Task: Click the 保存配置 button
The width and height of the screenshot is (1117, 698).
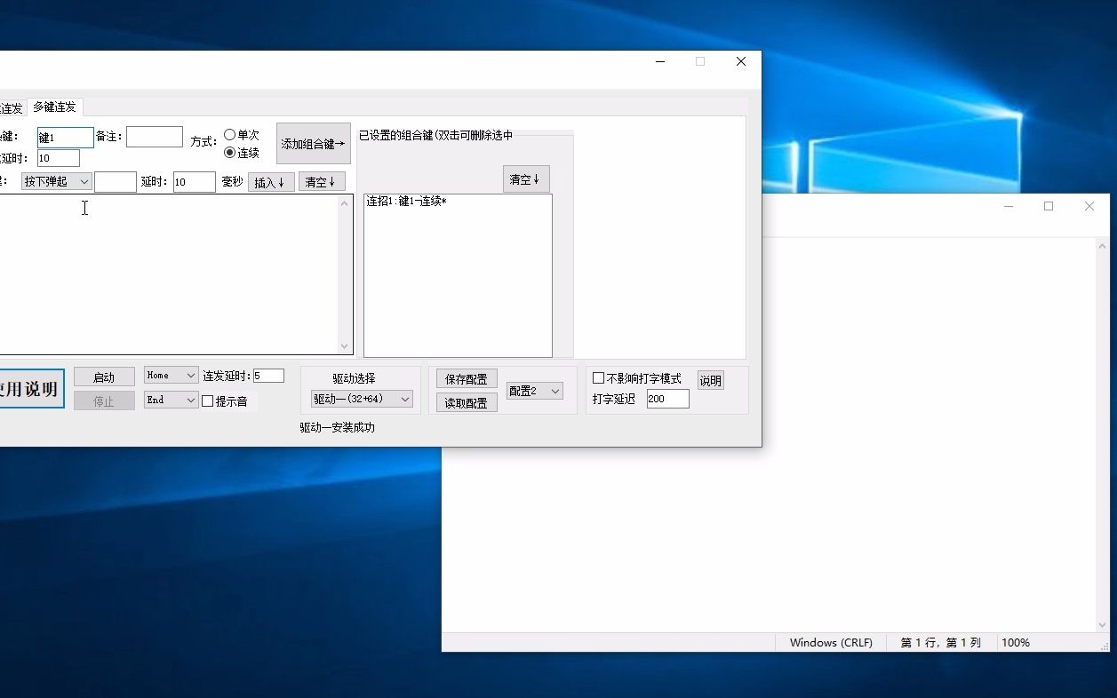Action: point(466,378)
